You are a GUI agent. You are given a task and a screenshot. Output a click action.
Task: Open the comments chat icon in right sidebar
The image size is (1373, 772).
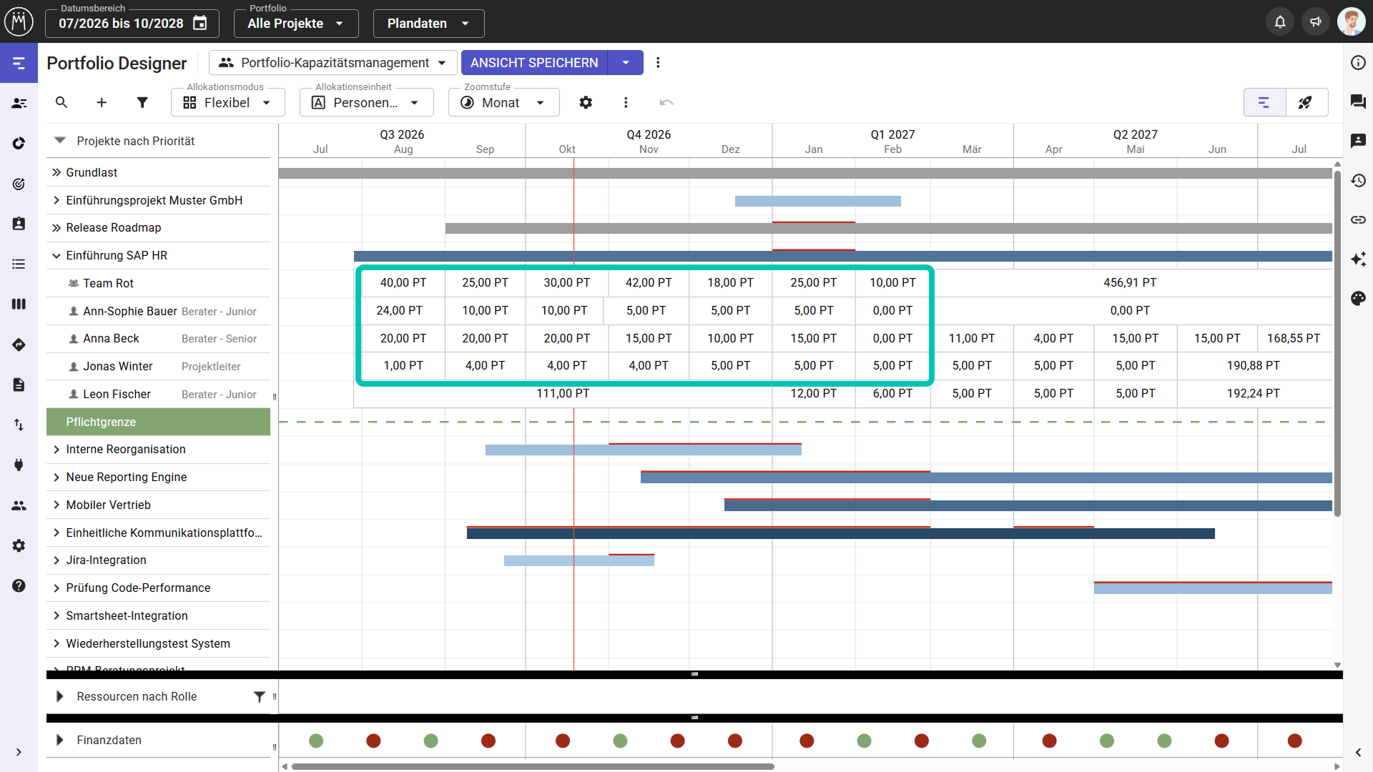(1358, 102)
